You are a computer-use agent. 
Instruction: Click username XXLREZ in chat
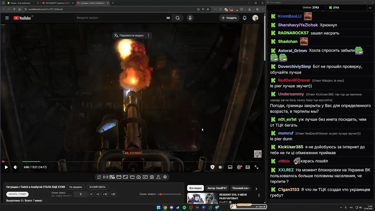point(286,170)
